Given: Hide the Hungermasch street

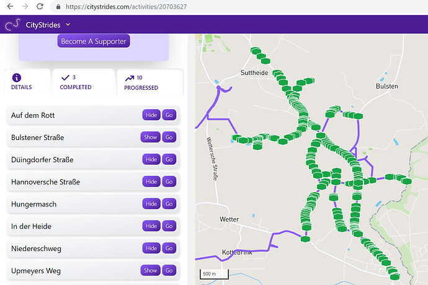Looking at the screenshot, I should [151, 204].
